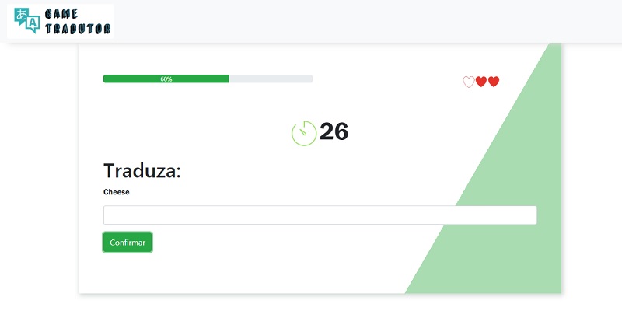Click the letter A bubble in the logo
622x311 pixels.
pos(33,25)
